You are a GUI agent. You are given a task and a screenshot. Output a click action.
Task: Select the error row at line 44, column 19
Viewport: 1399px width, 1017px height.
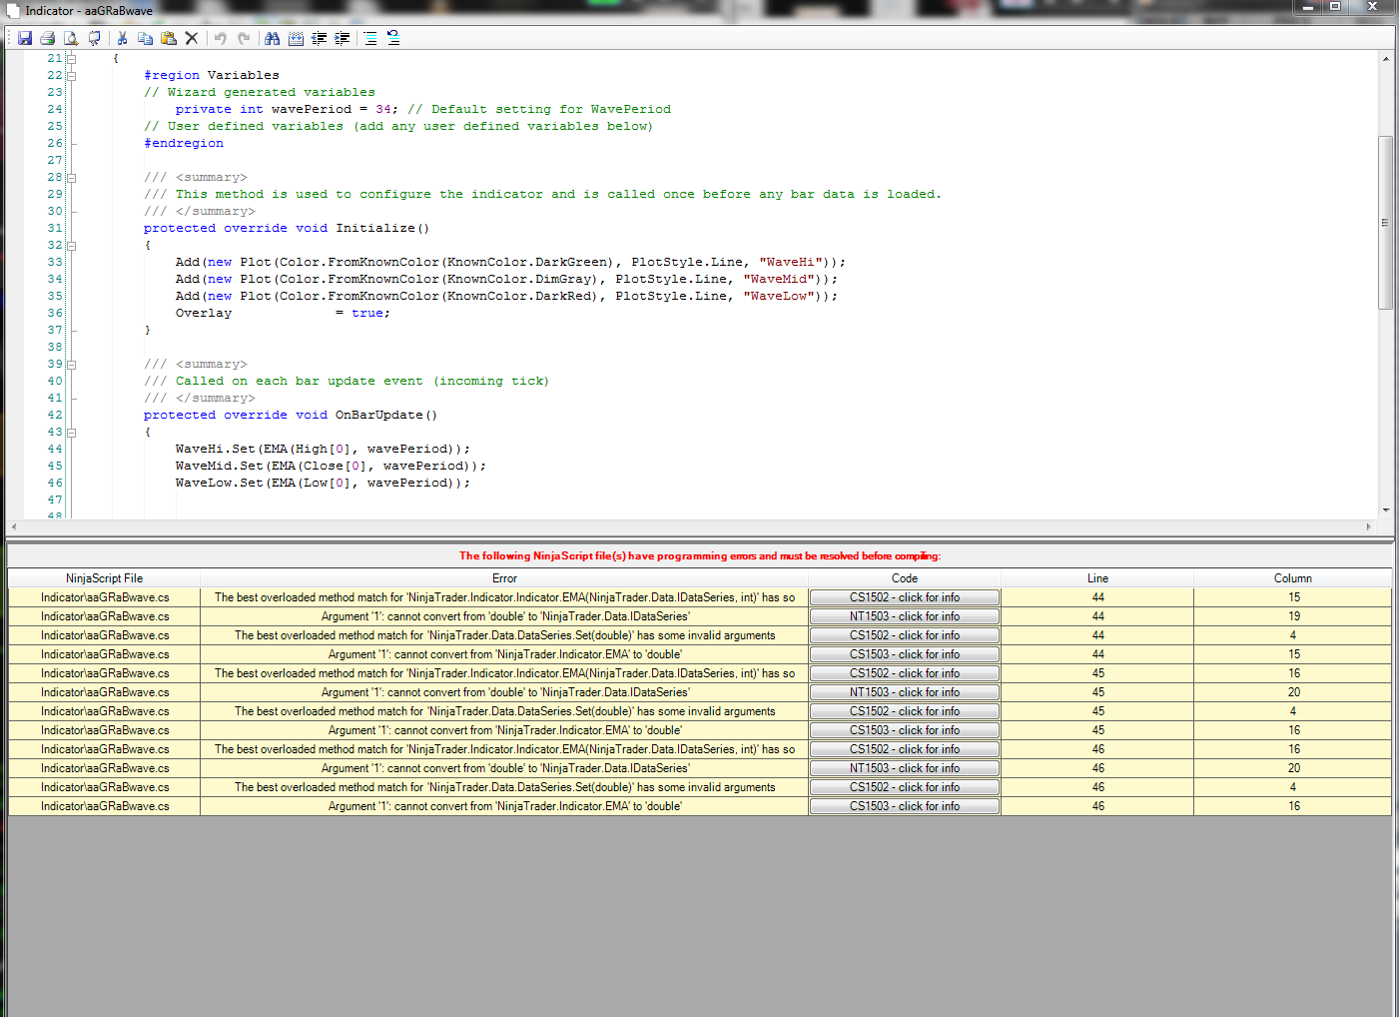point(700,616)
